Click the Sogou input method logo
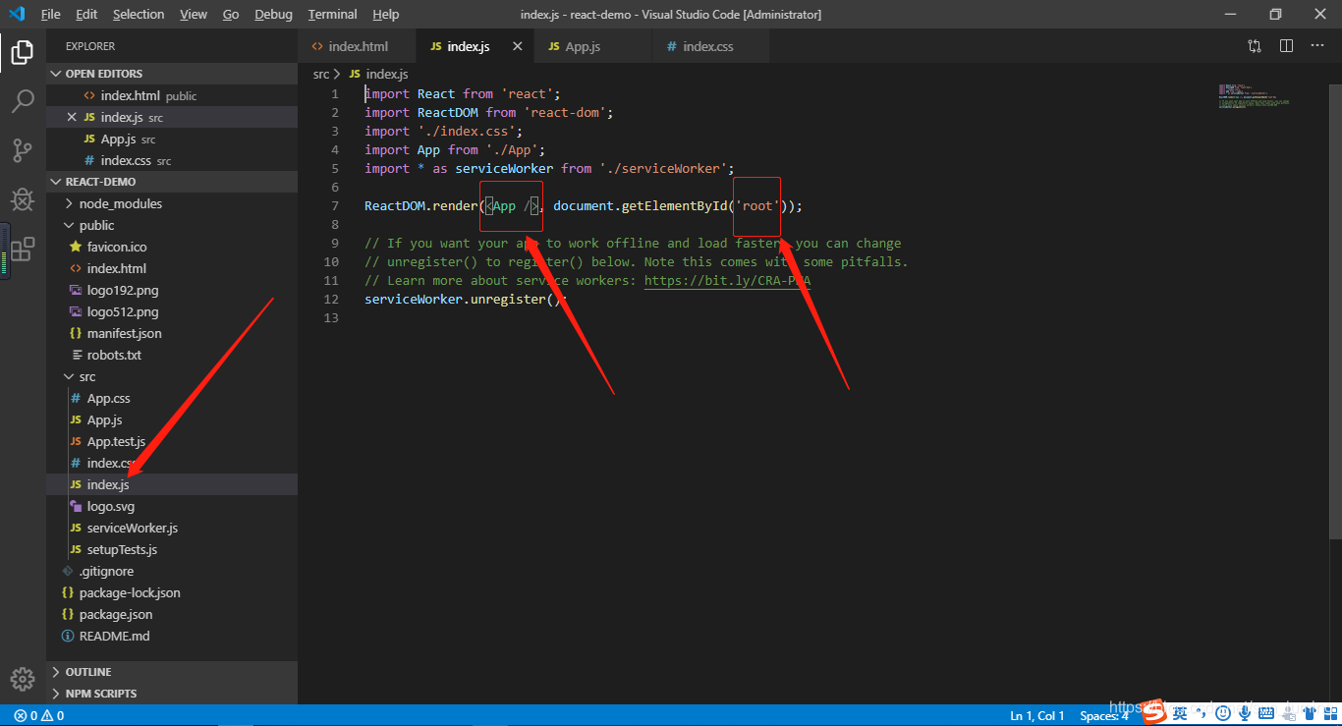The image size is (1342, 726). pos(1155,711)
